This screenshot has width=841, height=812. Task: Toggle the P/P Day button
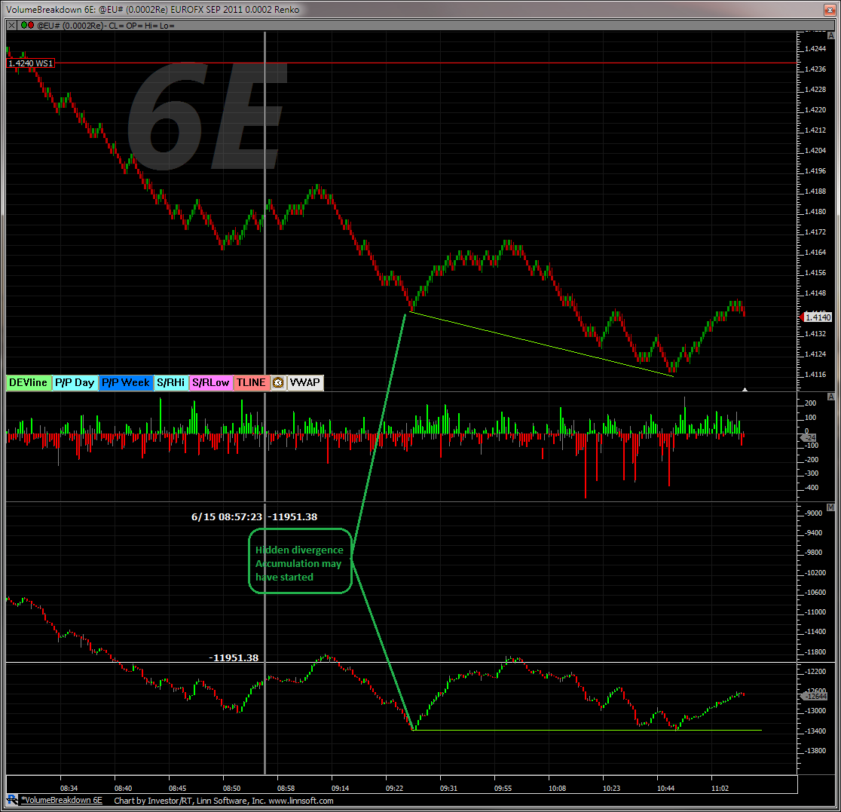click(x=75, y=383)
